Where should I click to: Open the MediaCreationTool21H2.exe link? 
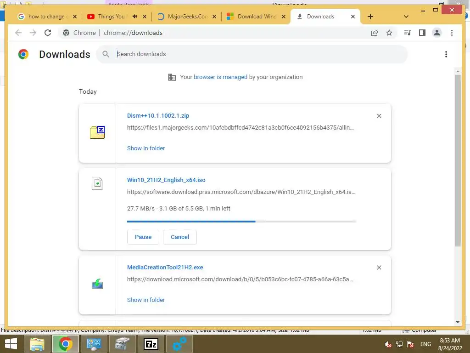pyautogui.click(x=165, y=268)
